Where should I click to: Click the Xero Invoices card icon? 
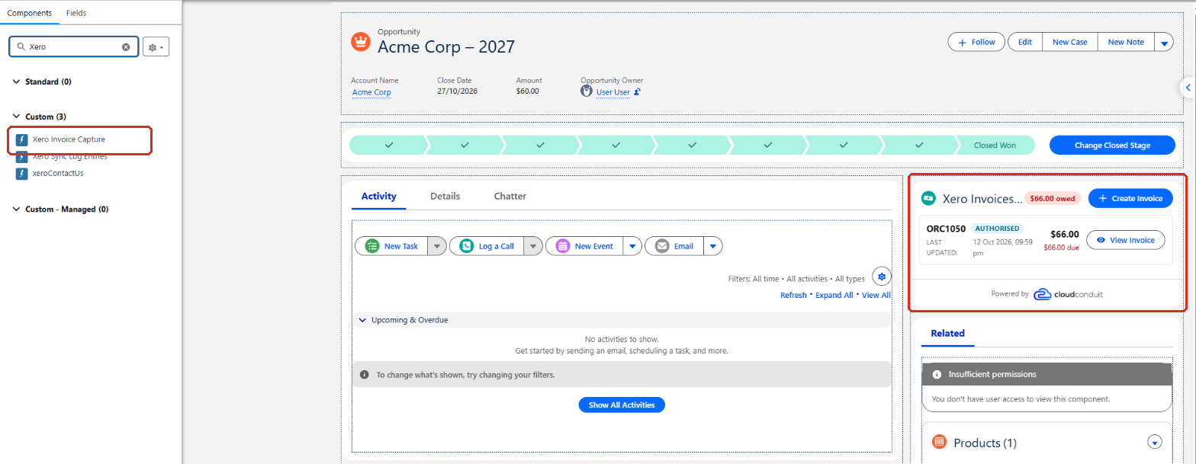coord(928,198)
